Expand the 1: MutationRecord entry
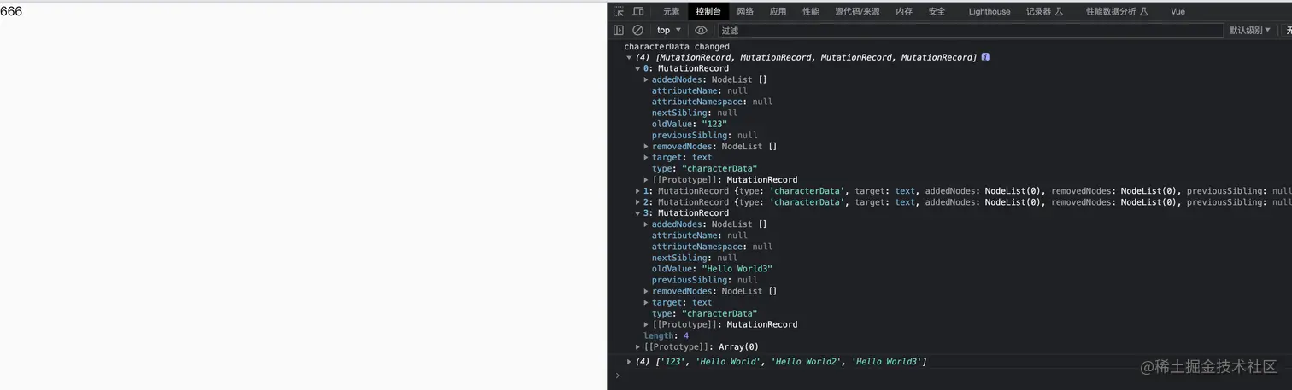 pos(637,191)
